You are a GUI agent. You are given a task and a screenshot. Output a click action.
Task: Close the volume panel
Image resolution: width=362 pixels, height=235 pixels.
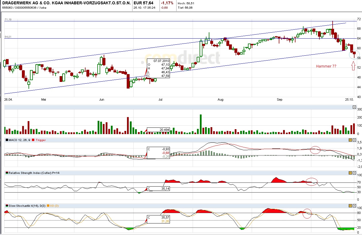point(354,107)
